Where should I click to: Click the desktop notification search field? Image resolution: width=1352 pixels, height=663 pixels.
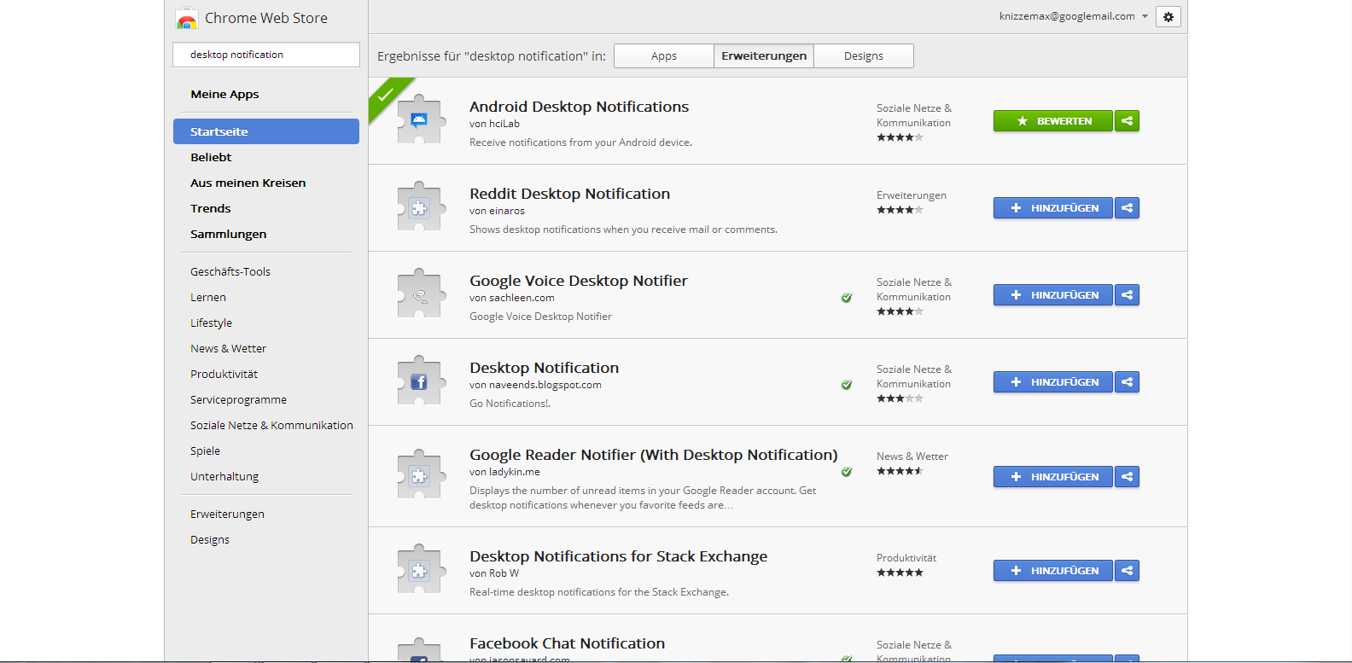coord(266,55)
